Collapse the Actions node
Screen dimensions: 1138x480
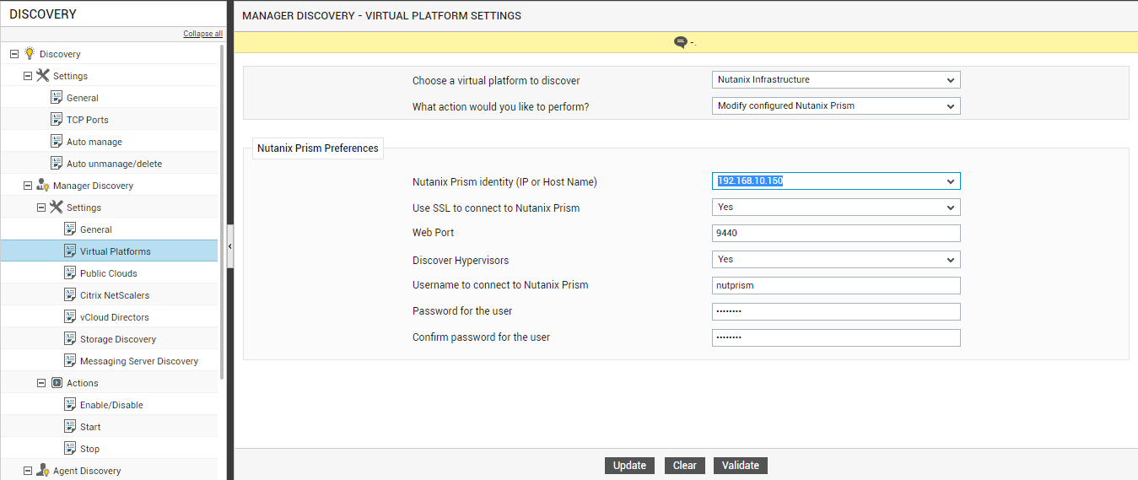40,382
